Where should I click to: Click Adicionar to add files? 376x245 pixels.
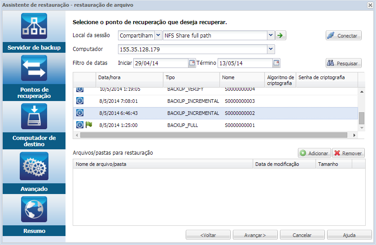click(x=314, y=153)
